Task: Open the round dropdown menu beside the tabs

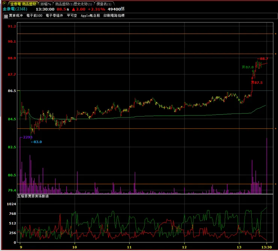Action: [5, 3]
